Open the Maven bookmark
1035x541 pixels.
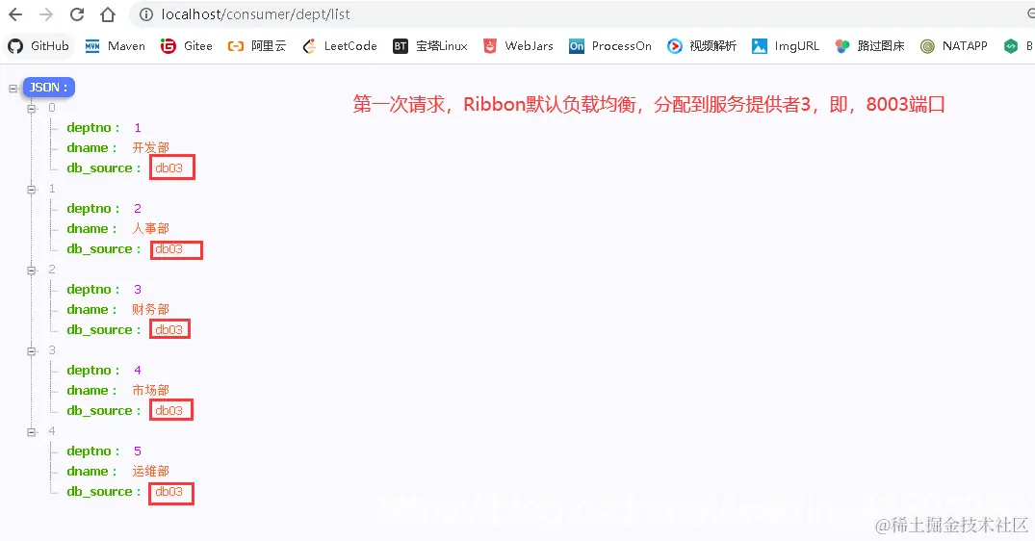point(115,46)
